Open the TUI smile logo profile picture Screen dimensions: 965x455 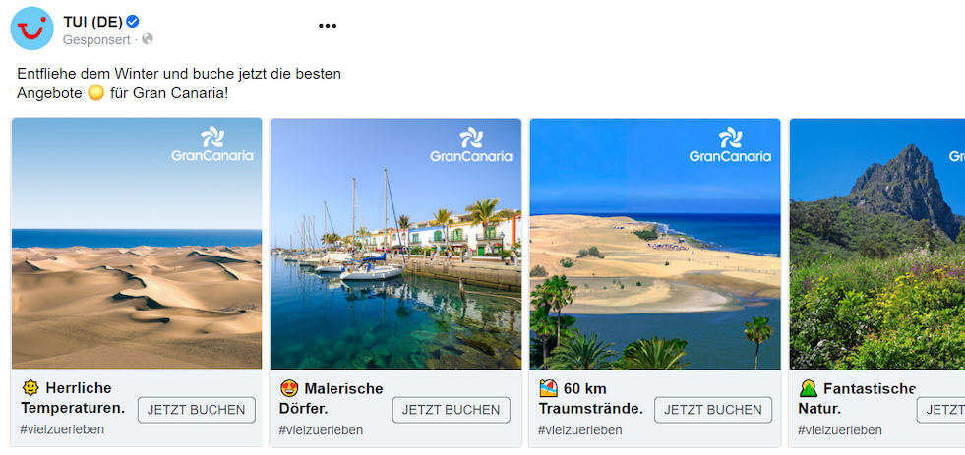pos(32,28)
